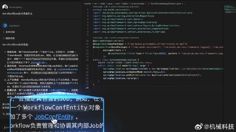This screenshot has height=132, width=236.
Task: Click the @MapperScan annotation line
Action: coord(140,44)
